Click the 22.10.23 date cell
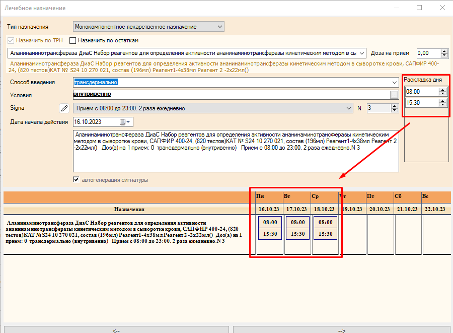Viewport: 453px width, 333px height. [x=435, y=209]
